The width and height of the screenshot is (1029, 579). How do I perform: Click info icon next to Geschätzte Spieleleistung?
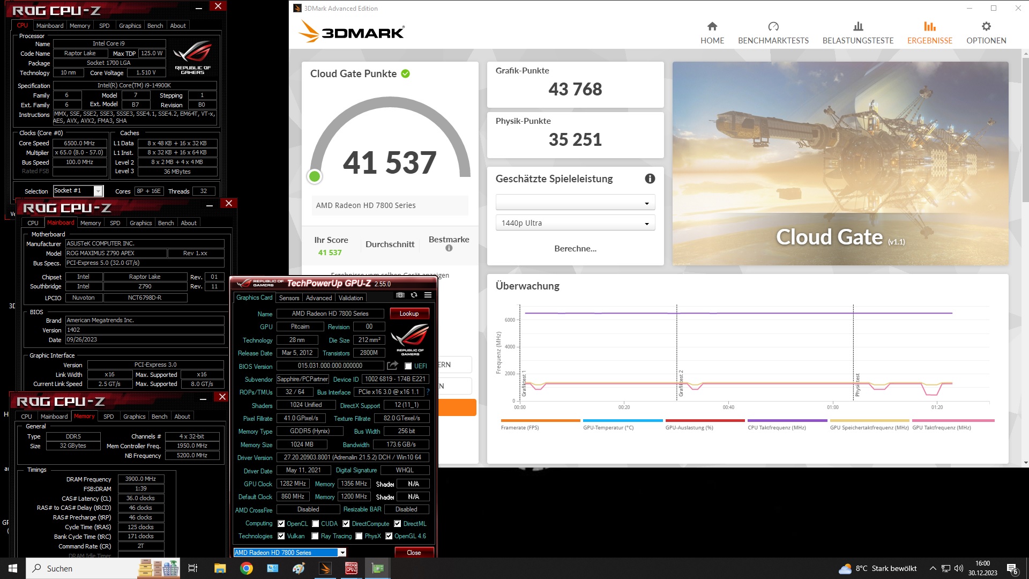coord(650,179)
